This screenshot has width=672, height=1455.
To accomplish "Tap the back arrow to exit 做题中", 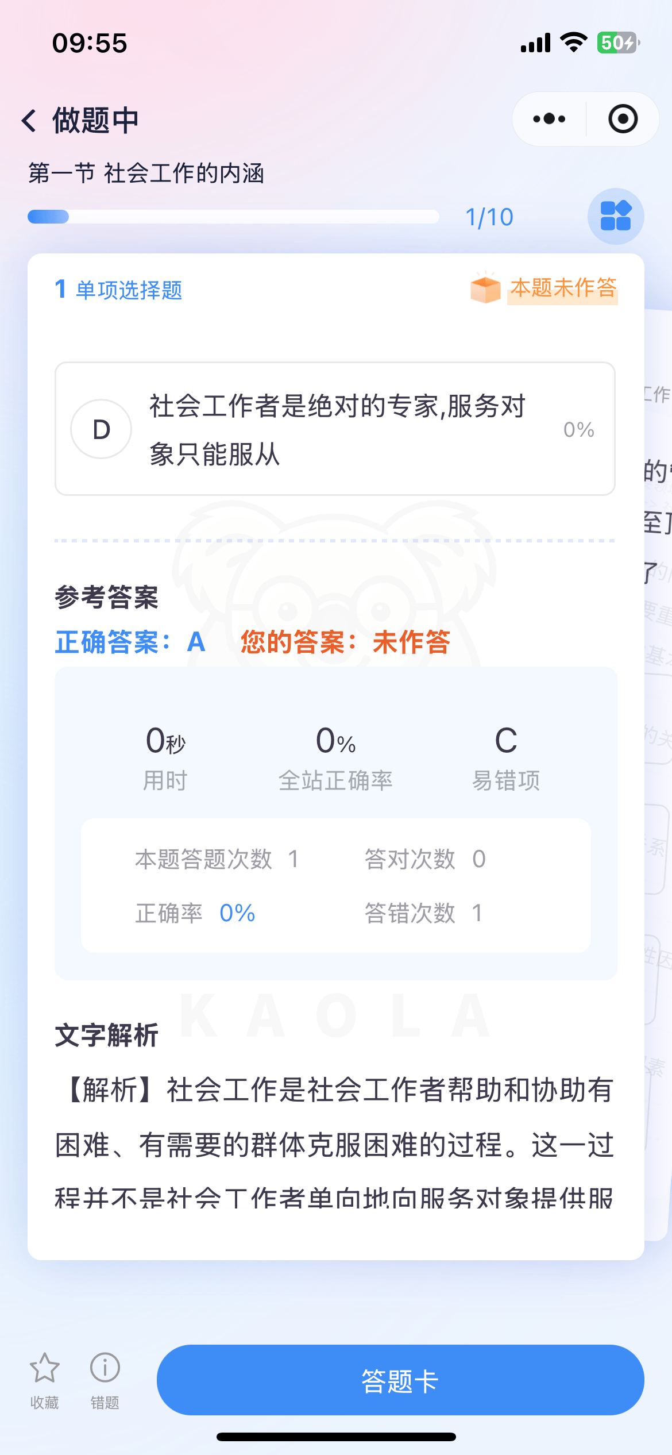I will (x=28, y=120).
